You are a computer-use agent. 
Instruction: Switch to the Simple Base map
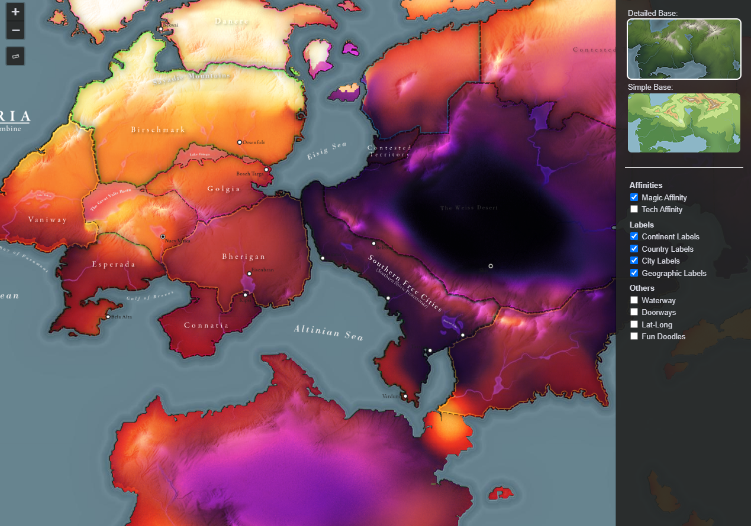coord(684,123)
